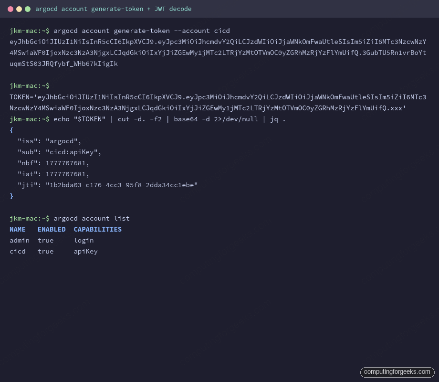Click the JSON line "iat": 1777707681

pos(53,174)
